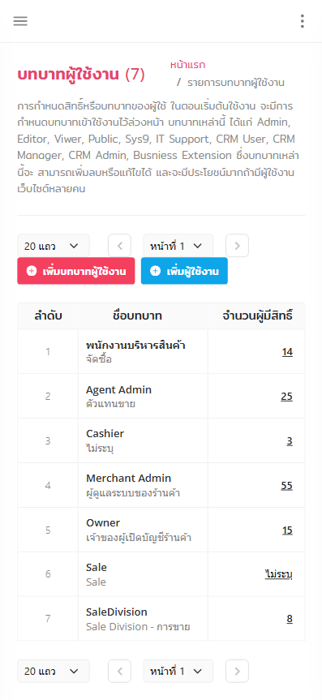322x700 pixels.
Task: Open the hamburger navigation menu
Action: [x=20, y=21]
